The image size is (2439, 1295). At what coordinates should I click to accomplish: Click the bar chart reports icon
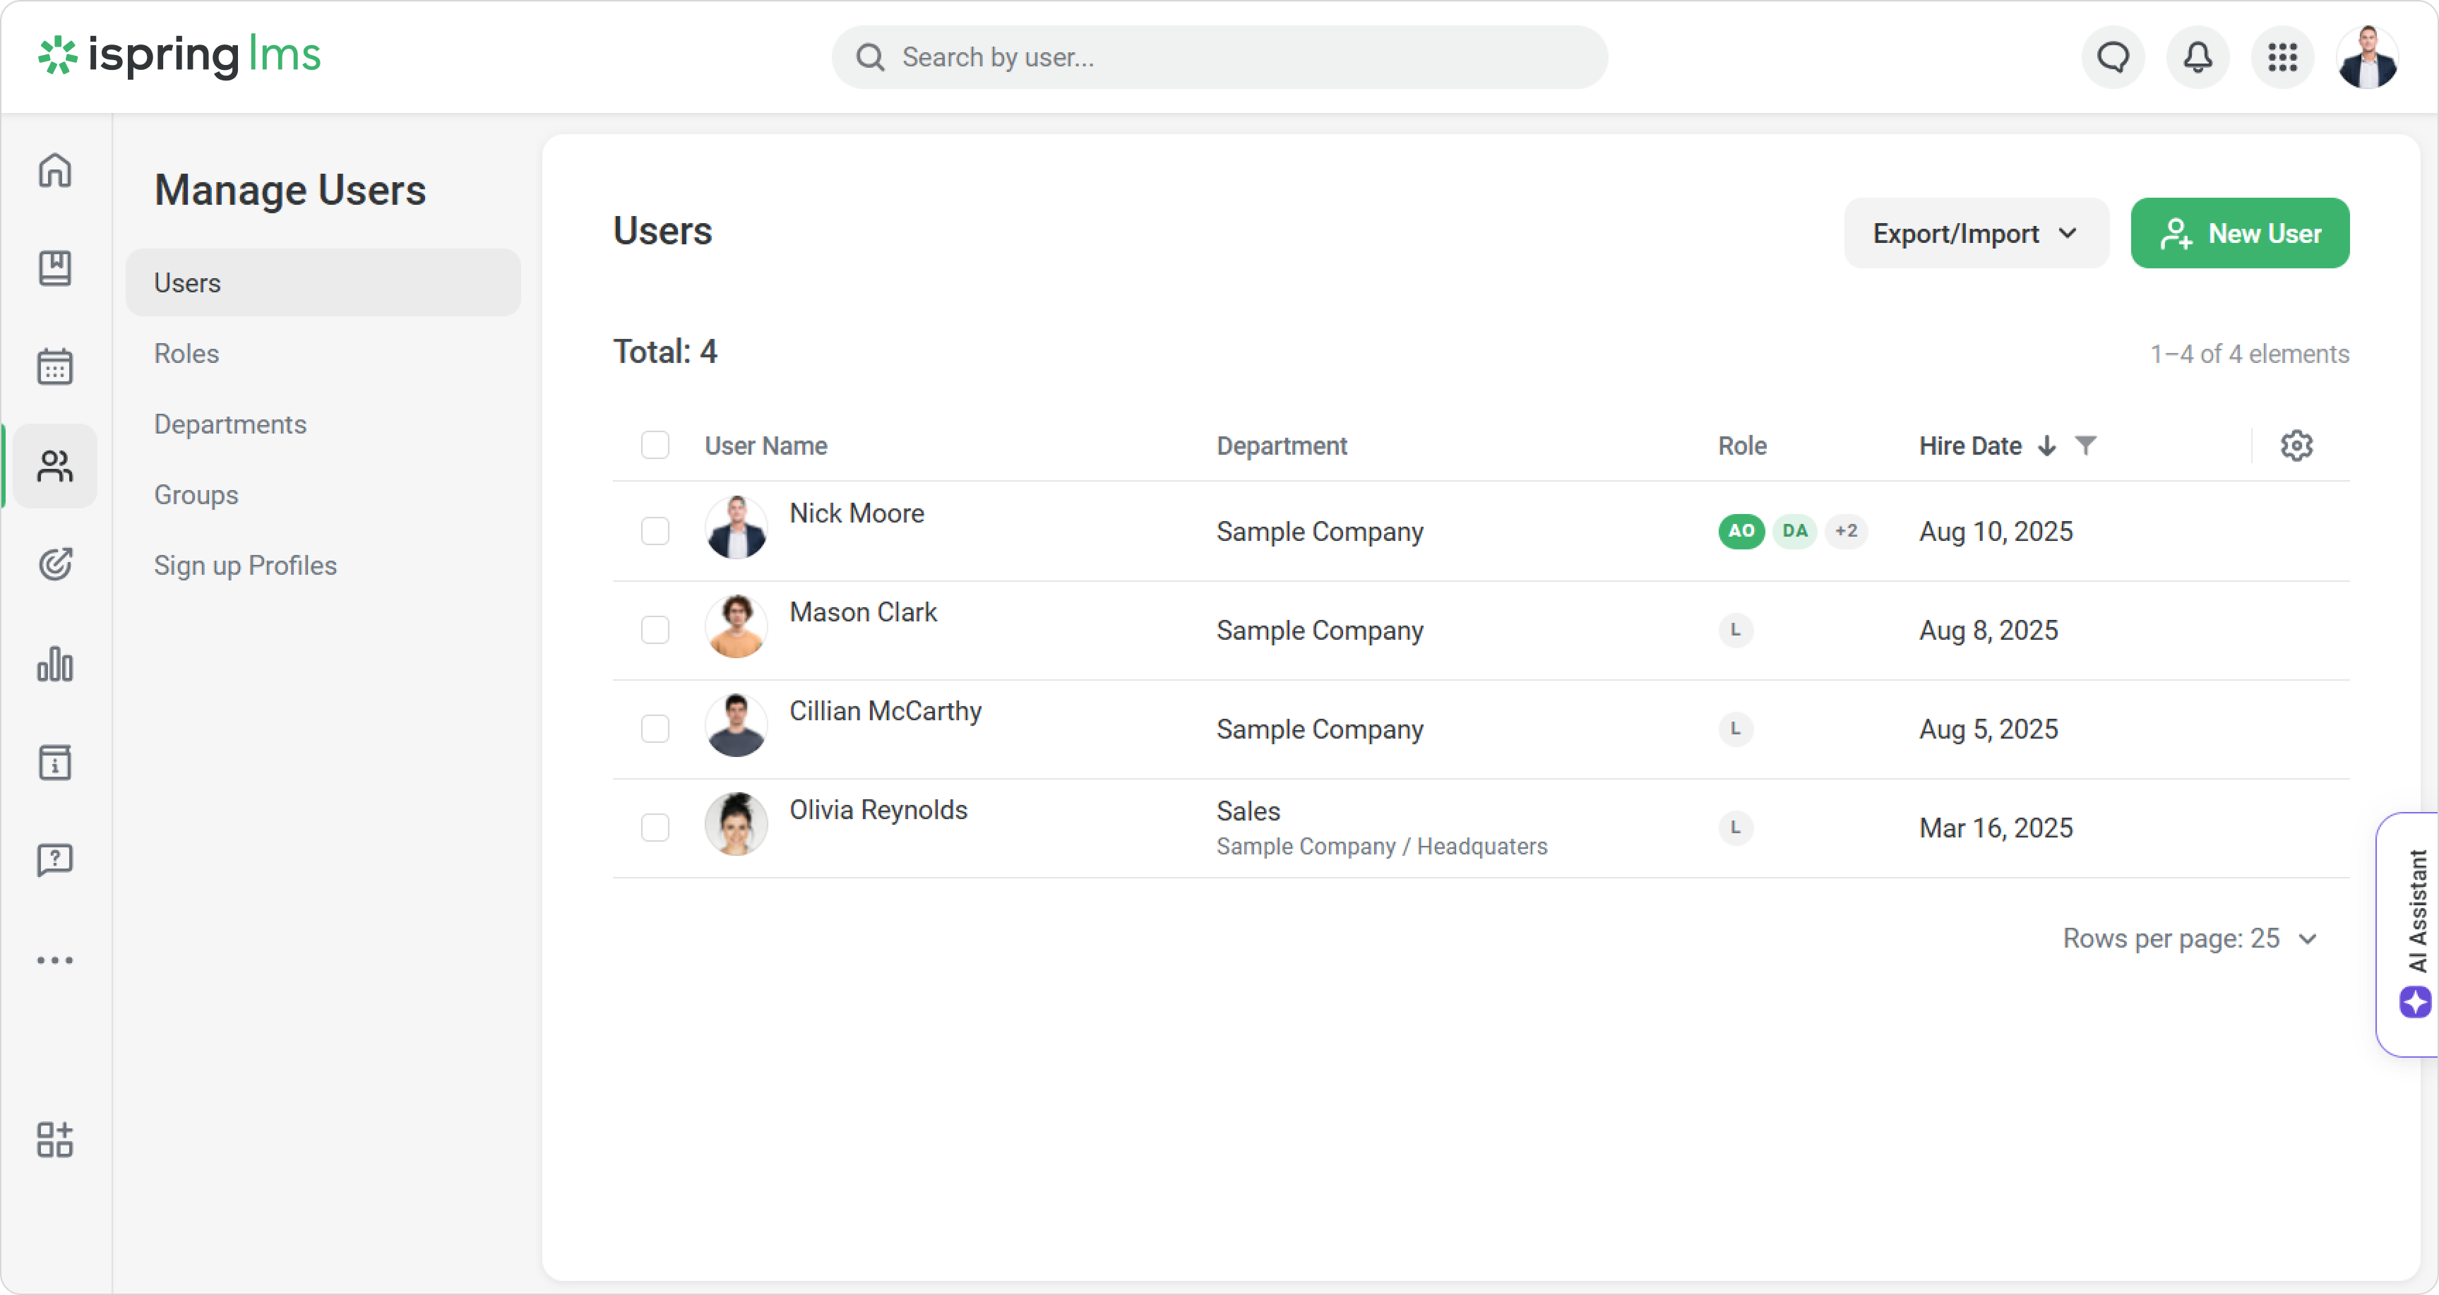pos(55,664)
